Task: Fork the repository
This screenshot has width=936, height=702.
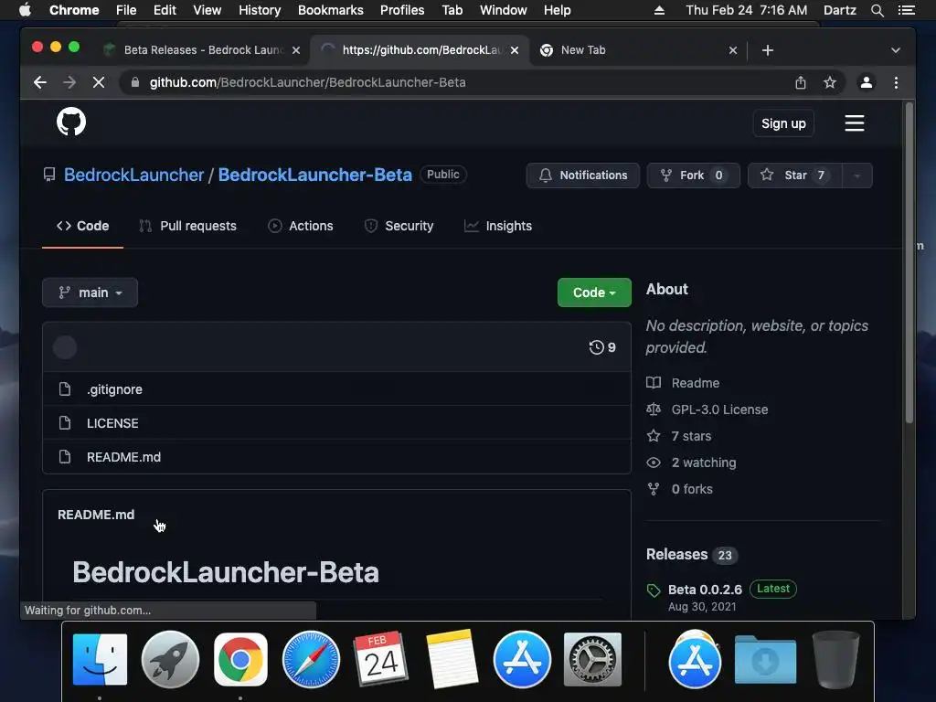Action: (x=693, y=175)
